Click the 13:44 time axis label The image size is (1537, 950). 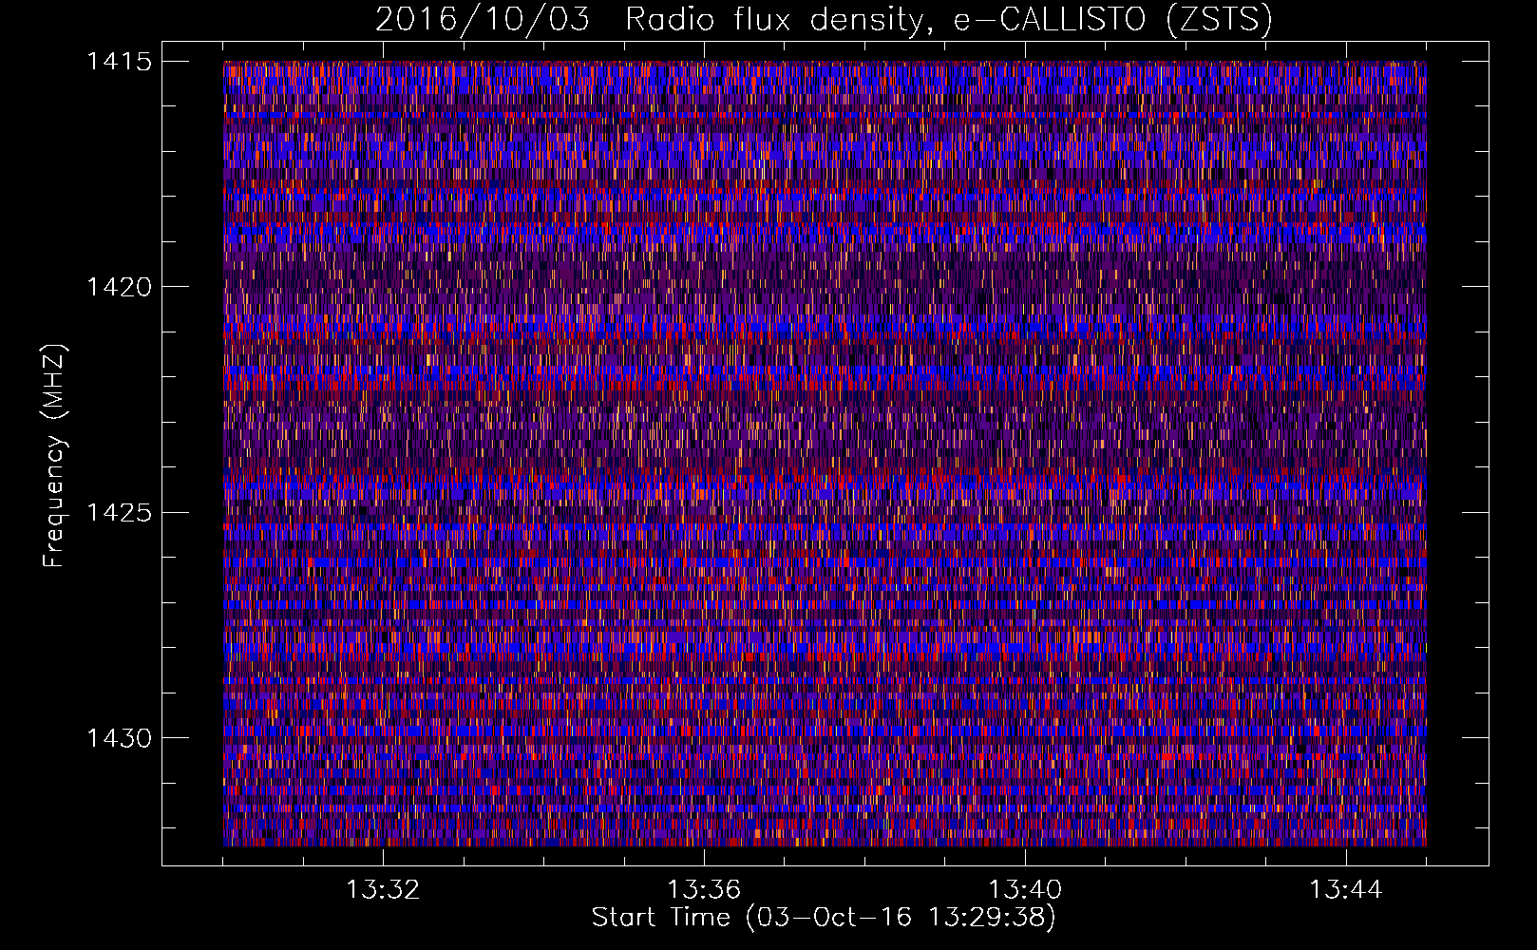(x=1346, y=890)
